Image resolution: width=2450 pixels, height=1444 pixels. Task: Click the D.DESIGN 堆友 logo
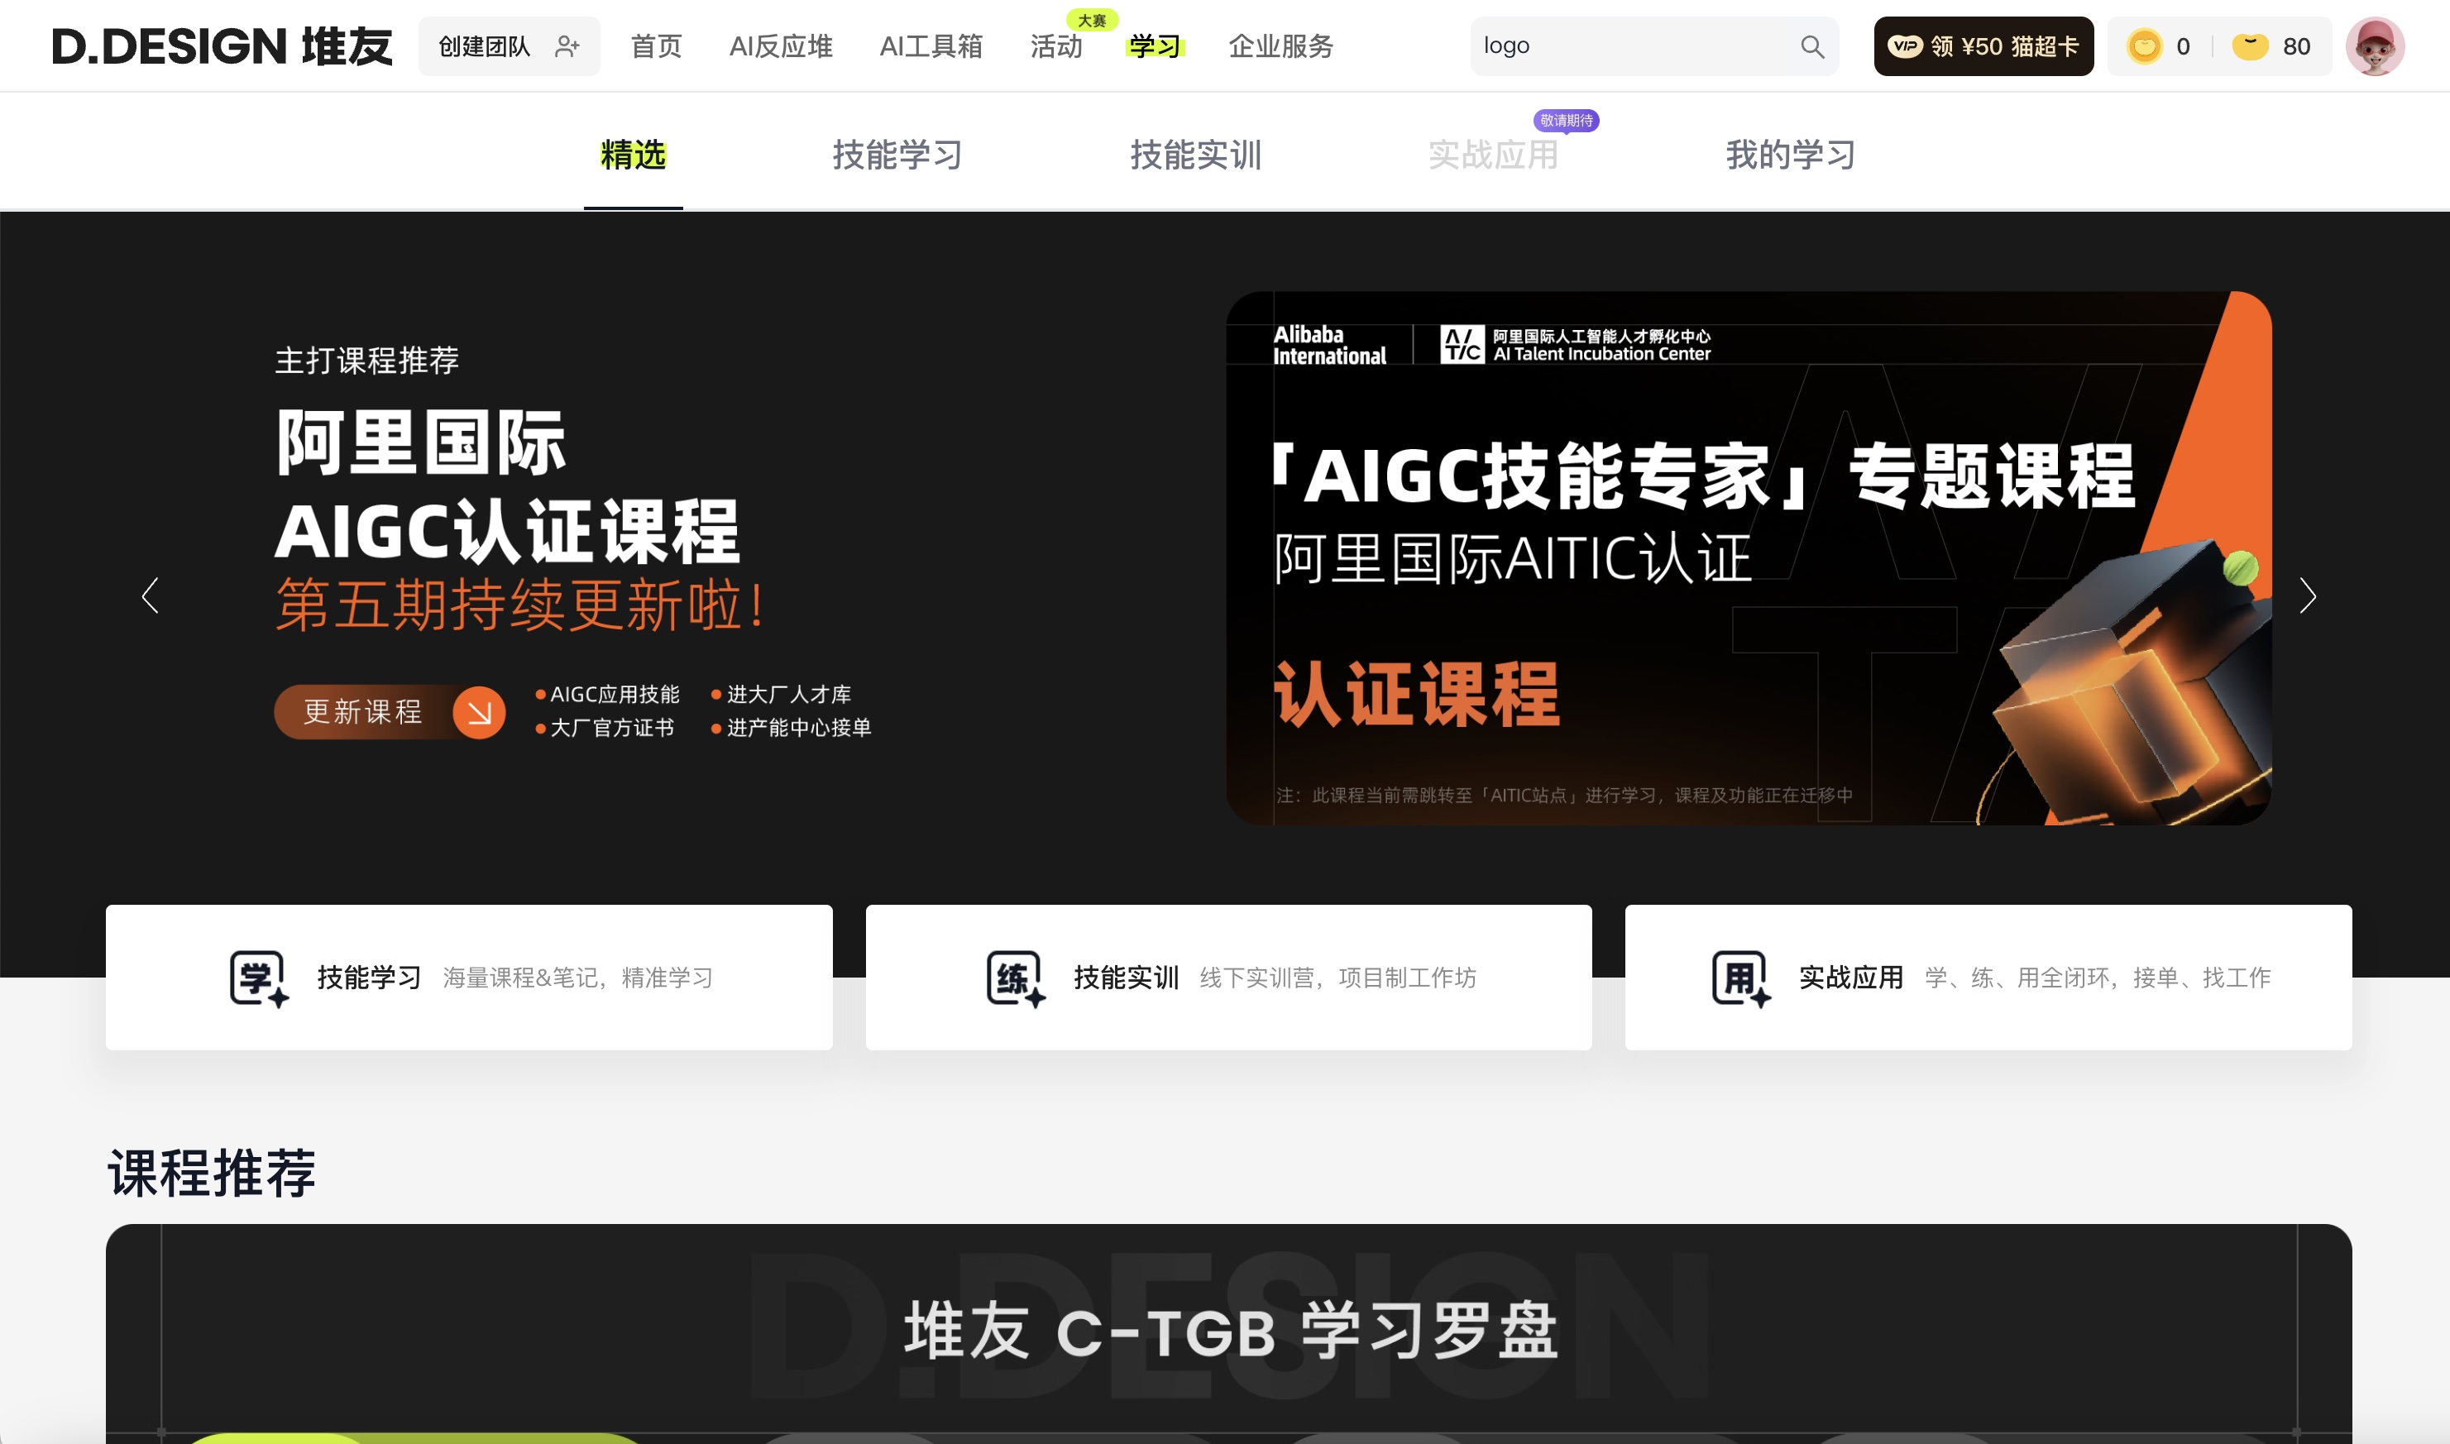[222, 45]
